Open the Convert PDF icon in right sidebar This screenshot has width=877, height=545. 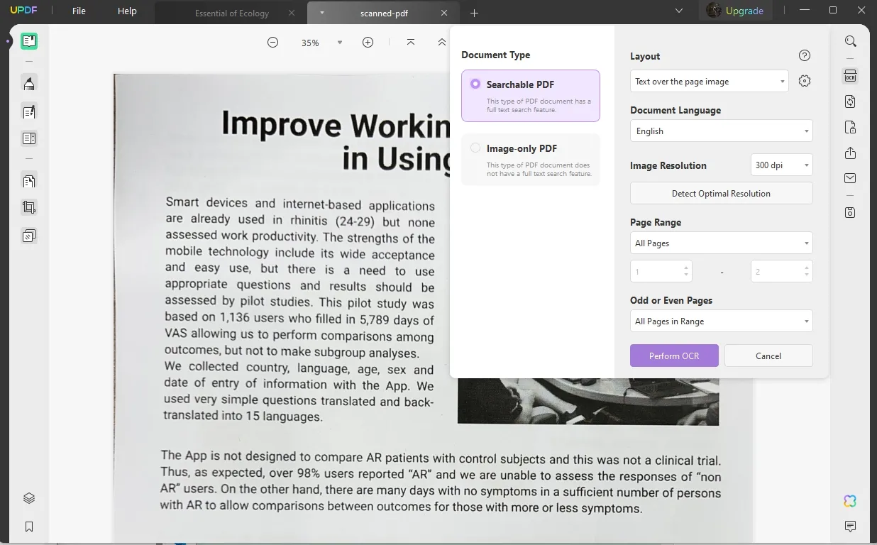tap(850, 101)
